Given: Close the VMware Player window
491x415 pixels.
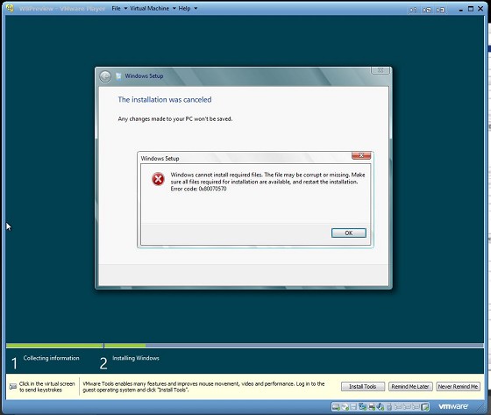Looking at the screenshot, I should (480, 9).
